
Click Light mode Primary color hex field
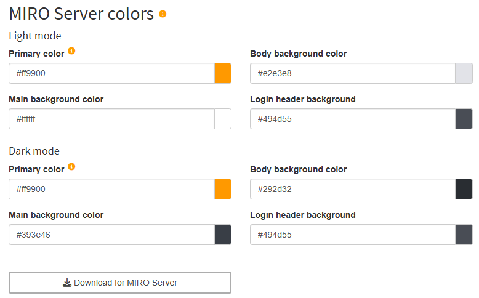point(111,73)
